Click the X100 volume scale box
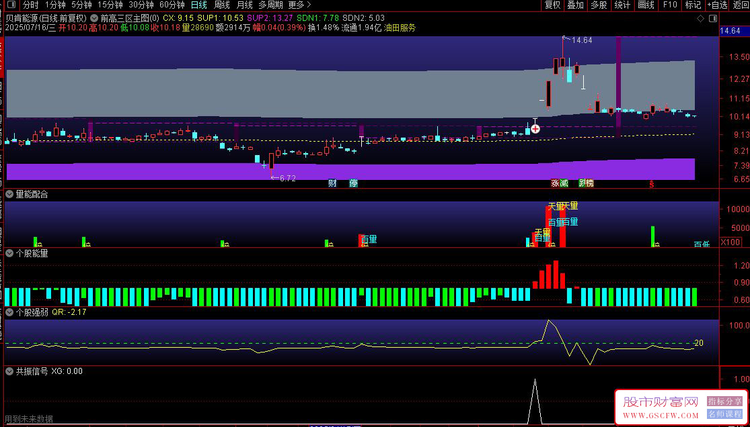This screenshot has height=427, width=750. 730,241
